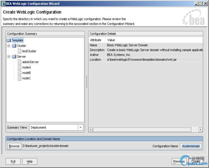This screenshot has height=168, width=209.
Task: Click the Attribute column header
Action: pyautogui.click(x=97, y=40)
